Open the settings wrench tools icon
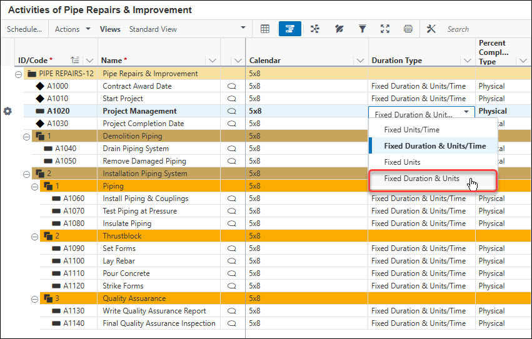 click(x=431, y=29)
